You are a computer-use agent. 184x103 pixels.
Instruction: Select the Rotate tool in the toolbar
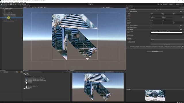click(6, 4)
